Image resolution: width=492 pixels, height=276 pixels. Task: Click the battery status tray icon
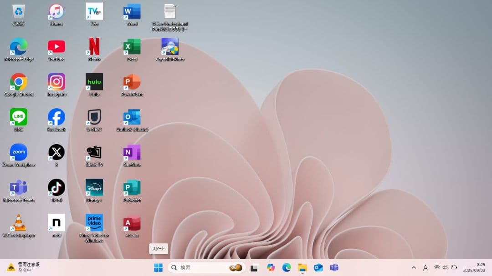click(x=454, y=267)
